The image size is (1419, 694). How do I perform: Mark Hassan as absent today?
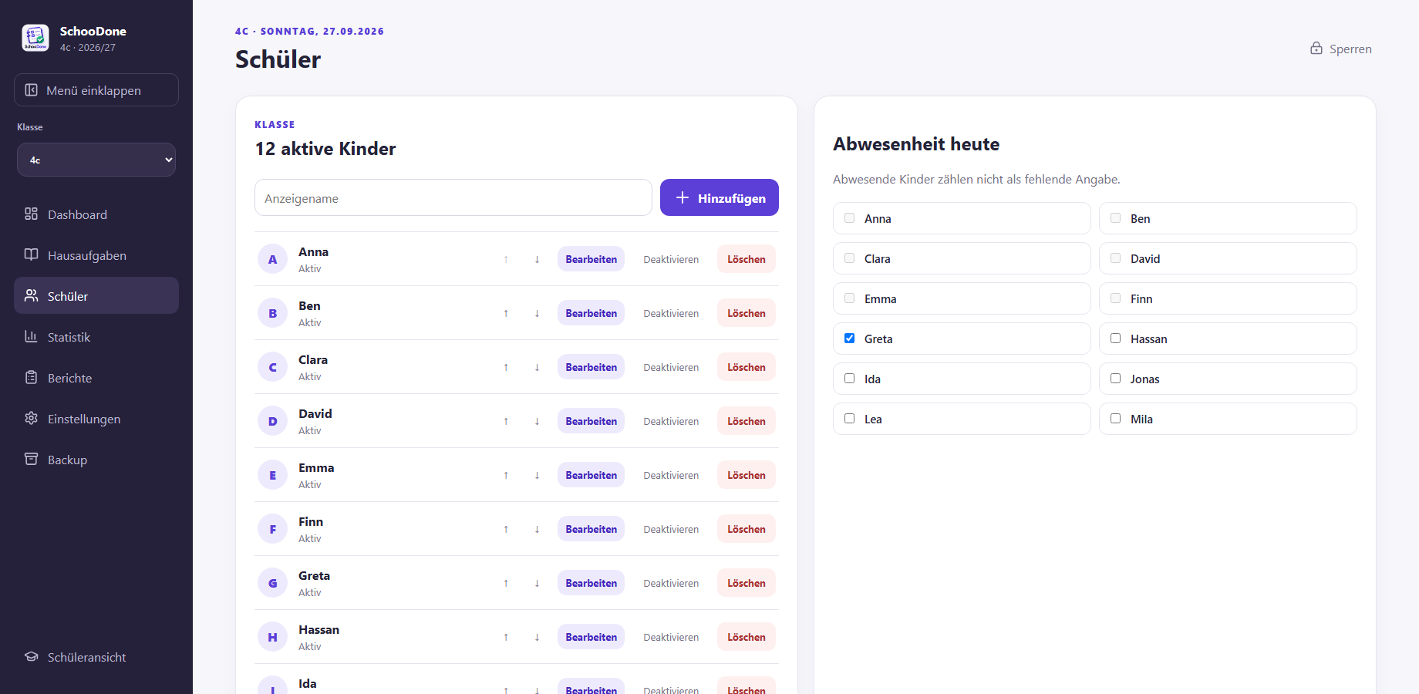(x=1115, y=339)
